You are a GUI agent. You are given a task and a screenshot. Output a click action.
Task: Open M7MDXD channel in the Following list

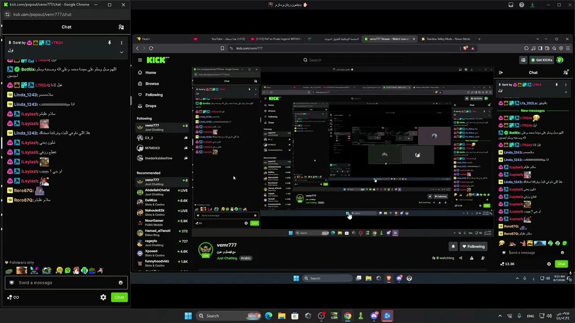162,148
